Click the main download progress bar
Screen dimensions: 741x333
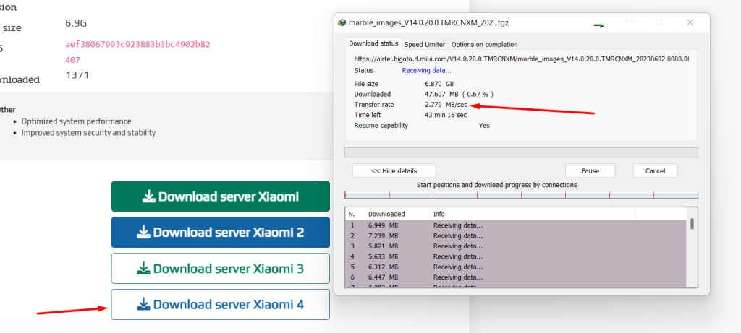click(521, 152)
